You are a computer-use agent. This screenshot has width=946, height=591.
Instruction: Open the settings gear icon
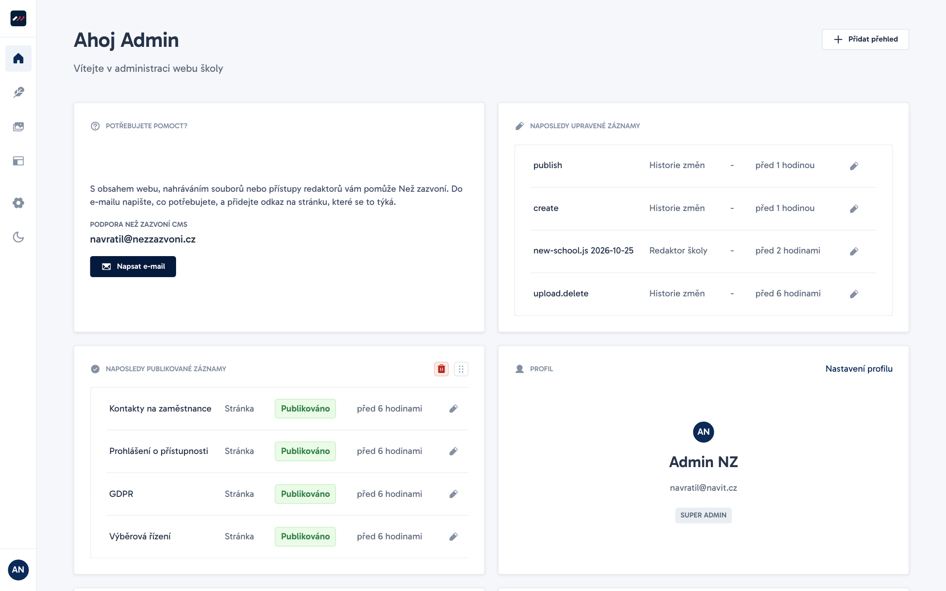18,203
